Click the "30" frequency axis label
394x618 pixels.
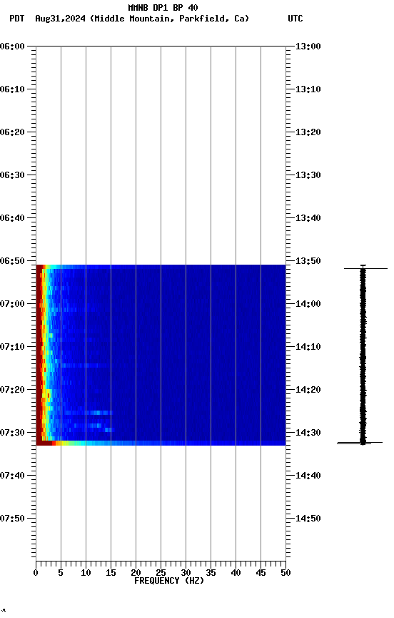click(x=186, y=573)
